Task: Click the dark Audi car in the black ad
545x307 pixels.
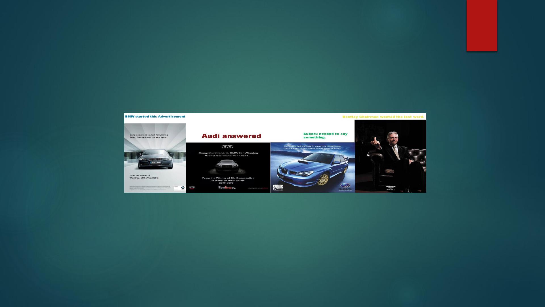Action: [x=227, y=166]
